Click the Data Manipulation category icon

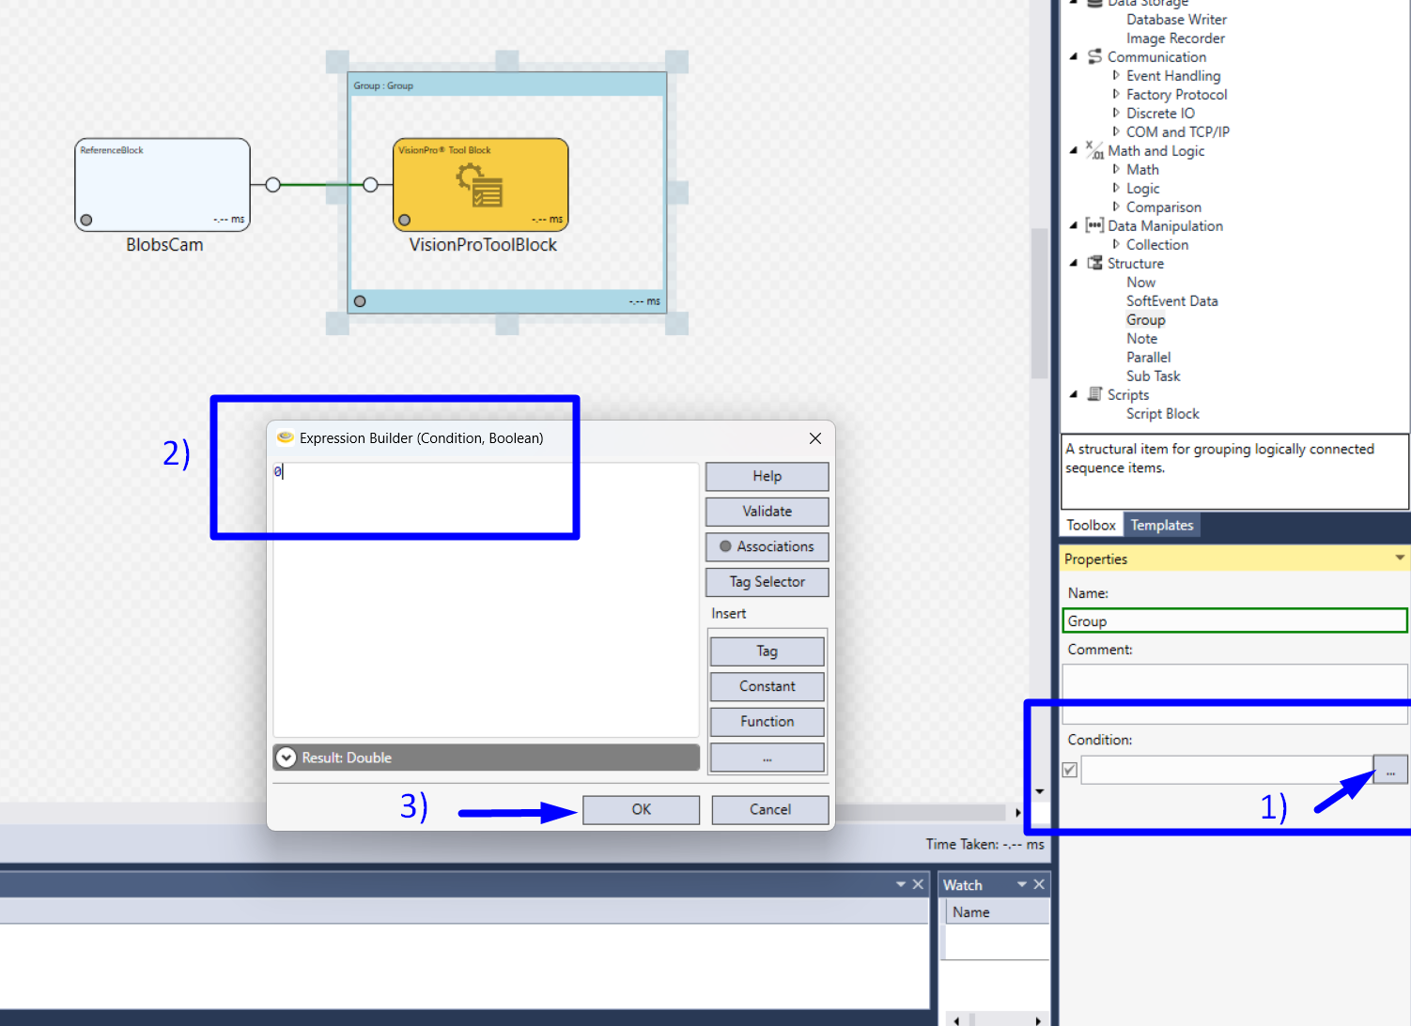[1094, 225]
